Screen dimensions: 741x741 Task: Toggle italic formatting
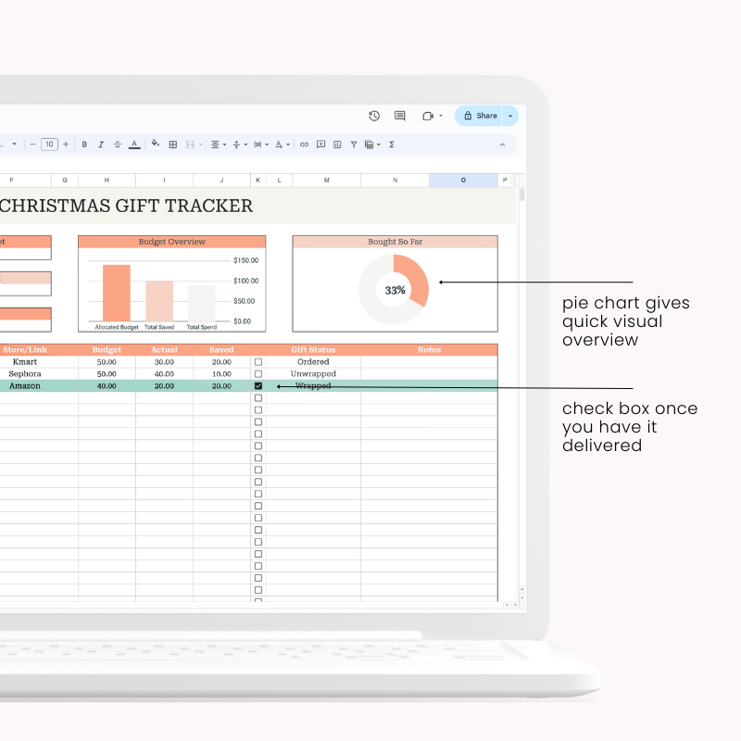tap(101, 144)
